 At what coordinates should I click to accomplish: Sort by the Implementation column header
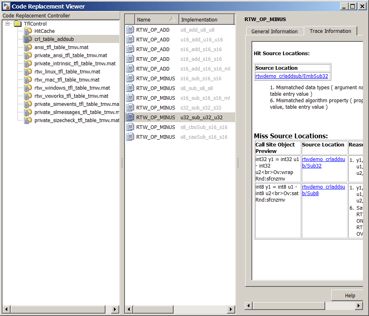coord(207,19)
